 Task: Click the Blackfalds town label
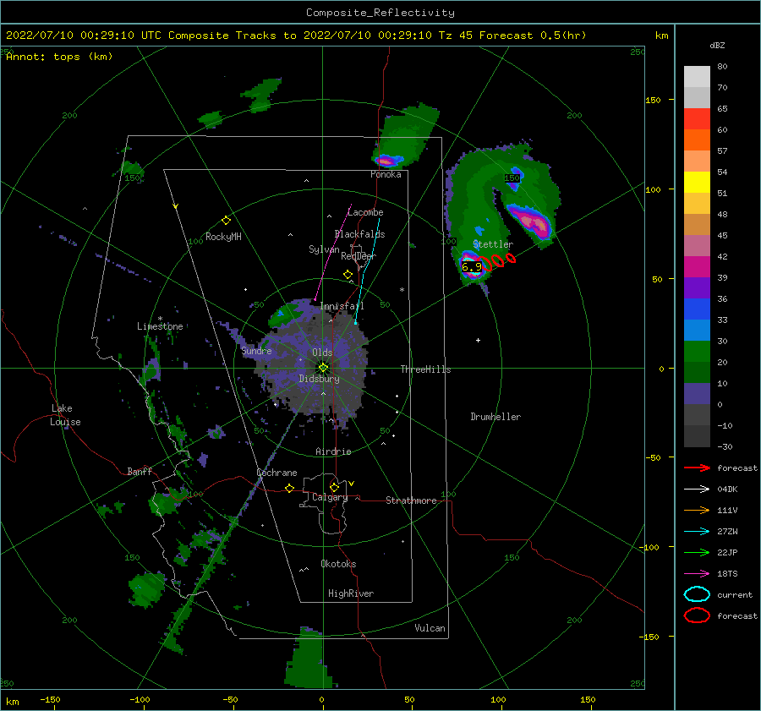coord(359,234)
